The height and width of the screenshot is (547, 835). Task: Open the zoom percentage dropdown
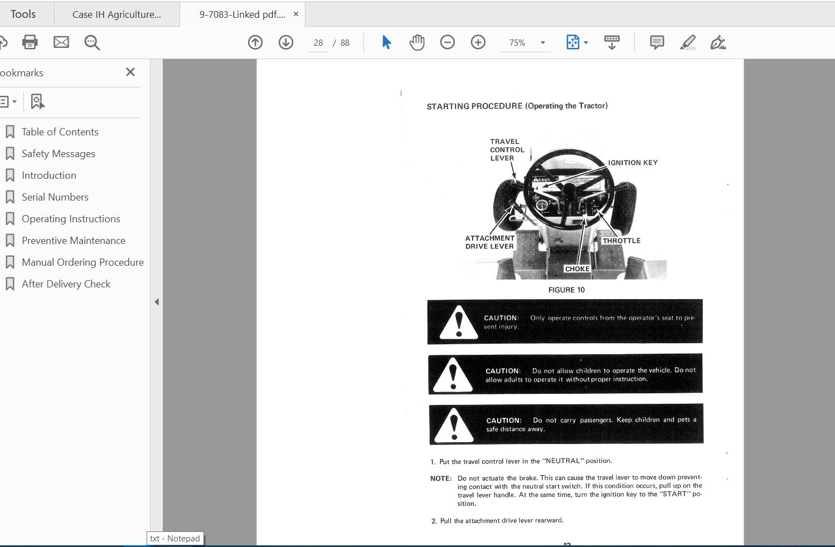542,42
